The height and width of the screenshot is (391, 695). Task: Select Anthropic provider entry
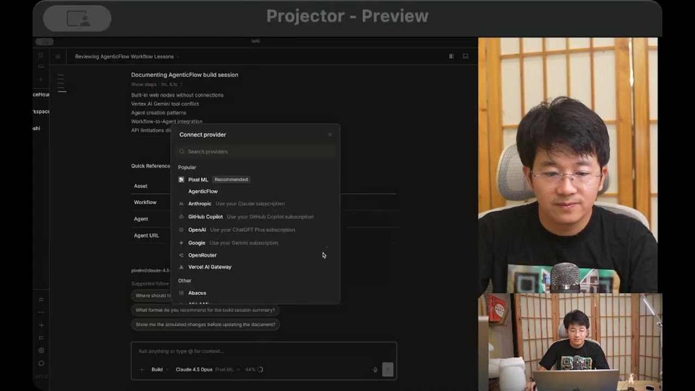(256, 204)
